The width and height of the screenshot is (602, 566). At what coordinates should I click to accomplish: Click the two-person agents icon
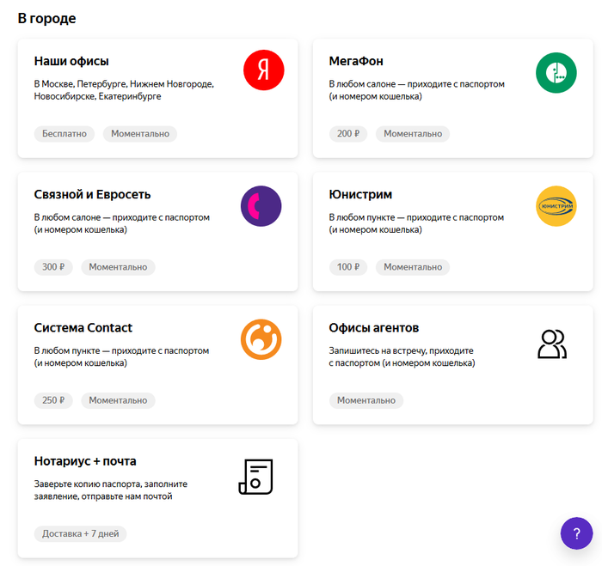coord(552,344)
